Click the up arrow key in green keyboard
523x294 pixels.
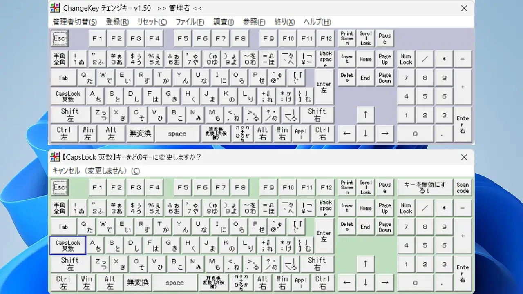point(365,264)
